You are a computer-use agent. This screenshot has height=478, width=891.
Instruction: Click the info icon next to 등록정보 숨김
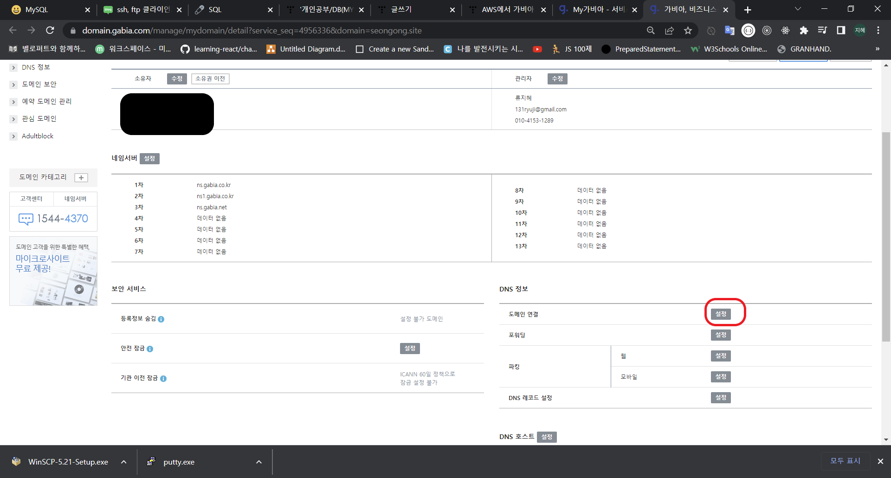click(x=161, y=319)
